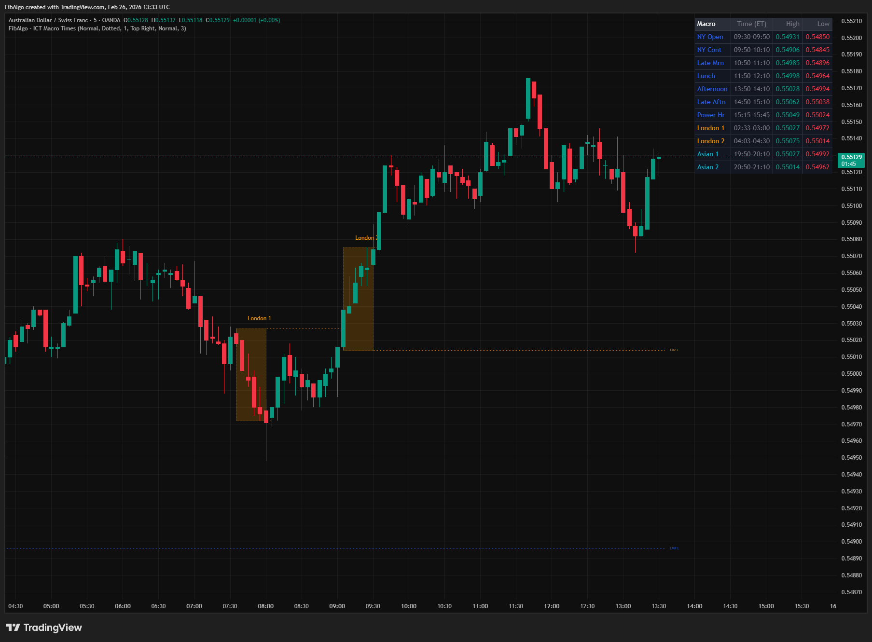
Task: Click the LD2 L dotted line label
Action: 673,350
